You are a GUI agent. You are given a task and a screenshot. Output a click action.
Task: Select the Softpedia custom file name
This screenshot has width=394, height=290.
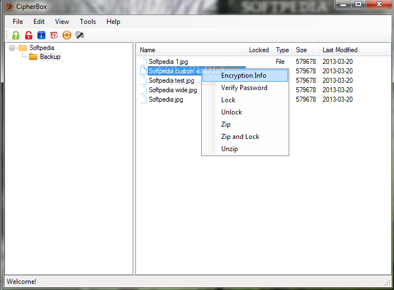175,71
